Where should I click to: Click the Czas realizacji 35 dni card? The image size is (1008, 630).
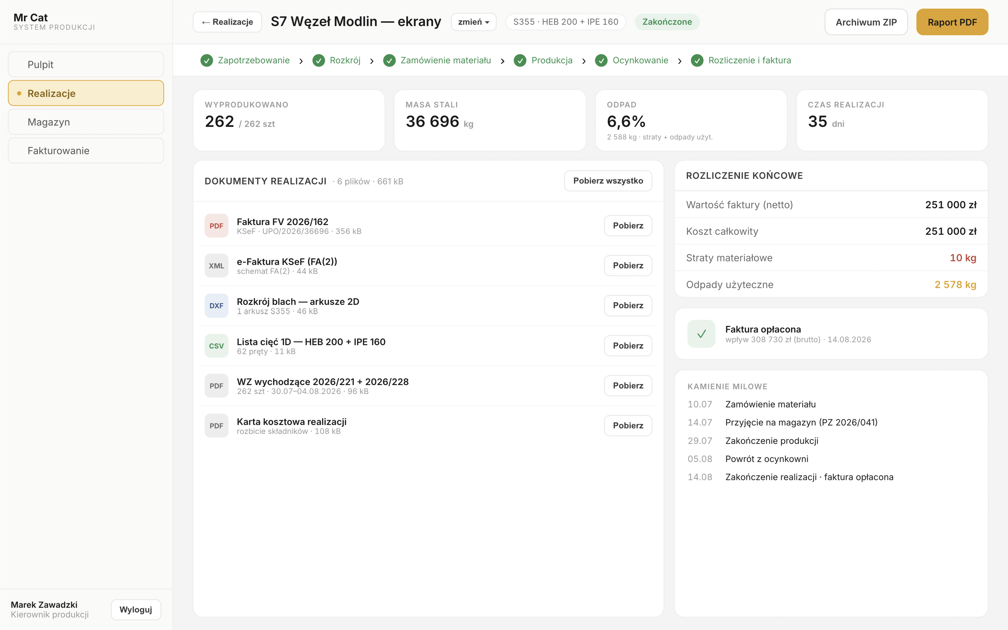(x=892, y=121)
